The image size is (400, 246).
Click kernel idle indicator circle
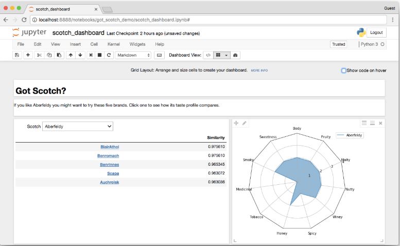[382, 44]
